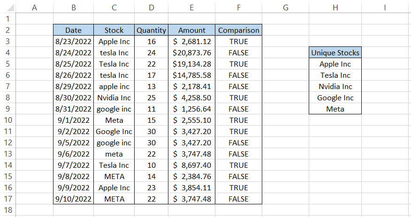Select the "Date" table header cell
Screen dimensions: 411x217
[73, 30]
